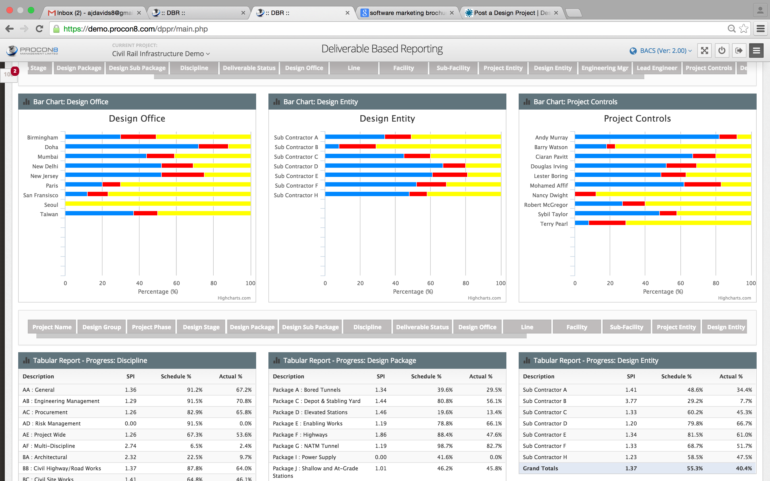Click the red bar segment for Doha
Image resolution: width=770 pixels, height=481 pixels.
coord(213,146)
